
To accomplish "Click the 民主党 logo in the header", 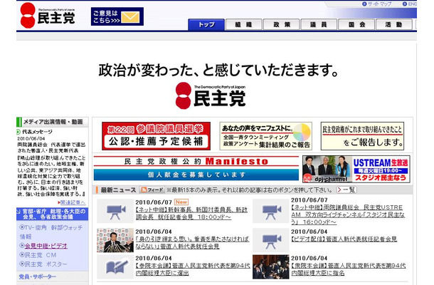I will (48, 16).
